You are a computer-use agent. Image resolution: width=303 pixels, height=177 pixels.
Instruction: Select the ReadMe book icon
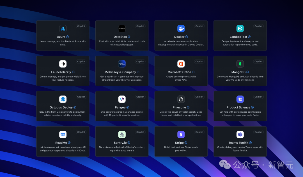click(63, 134)
